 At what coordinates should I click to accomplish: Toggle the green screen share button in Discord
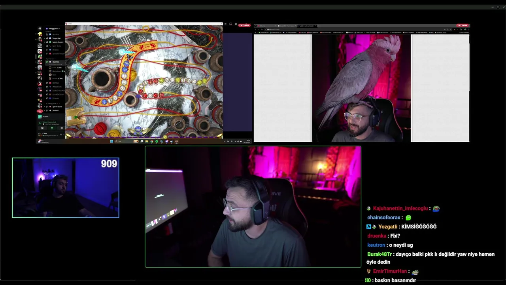(x=52, y=128)
